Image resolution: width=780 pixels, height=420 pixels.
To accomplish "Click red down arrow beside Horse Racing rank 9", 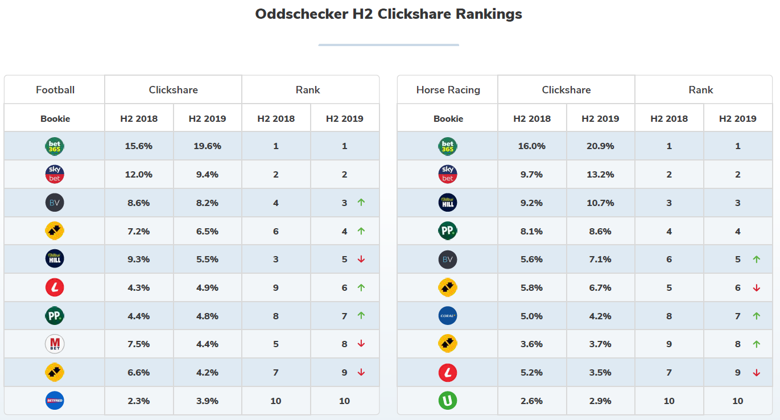I will click(756, 373).
